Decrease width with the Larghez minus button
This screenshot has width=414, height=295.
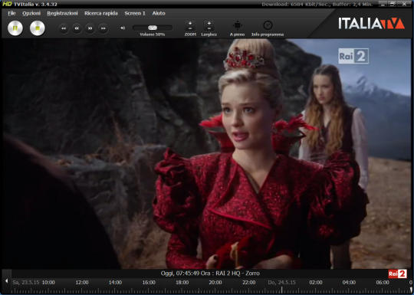pos(209,28)
